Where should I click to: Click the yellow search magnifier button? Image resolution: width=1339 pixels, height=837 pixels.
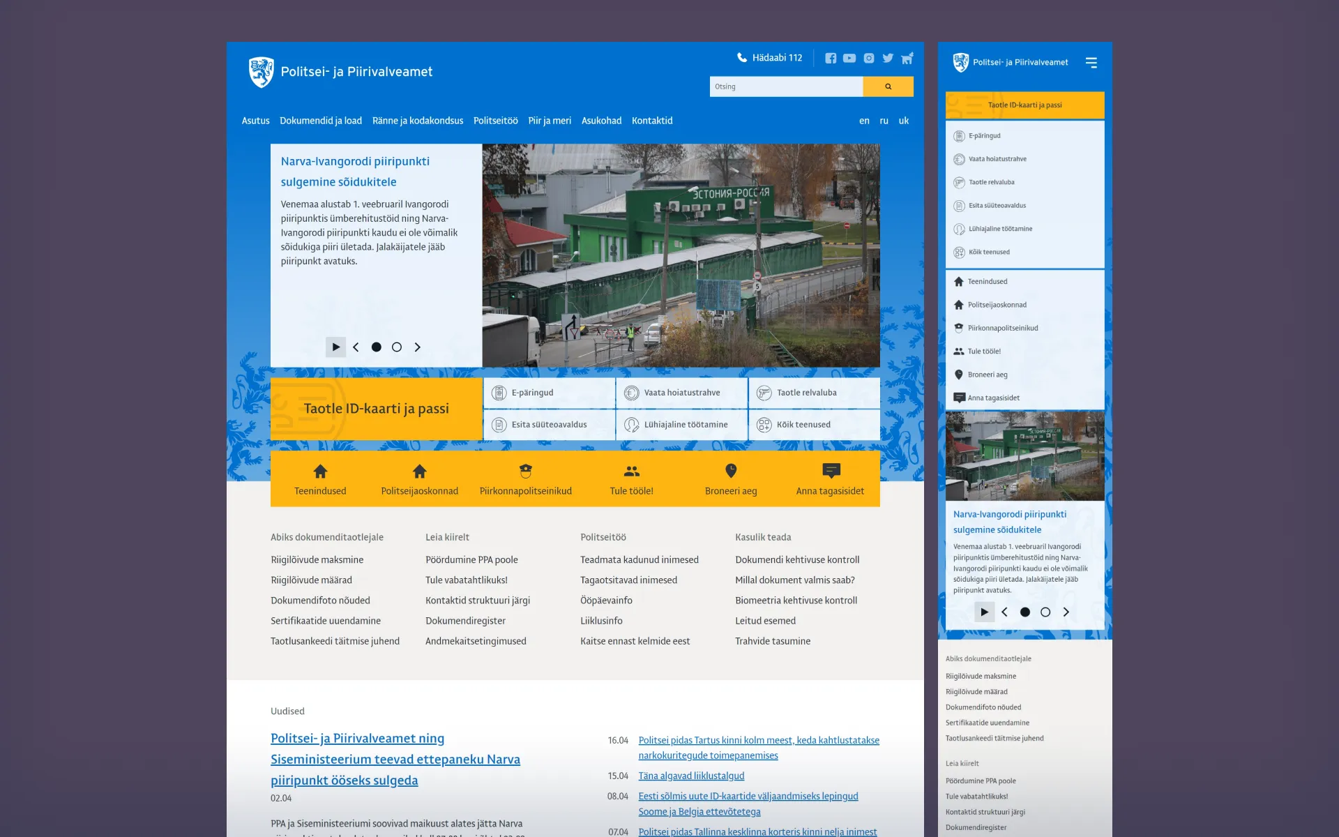coord(888,86)
